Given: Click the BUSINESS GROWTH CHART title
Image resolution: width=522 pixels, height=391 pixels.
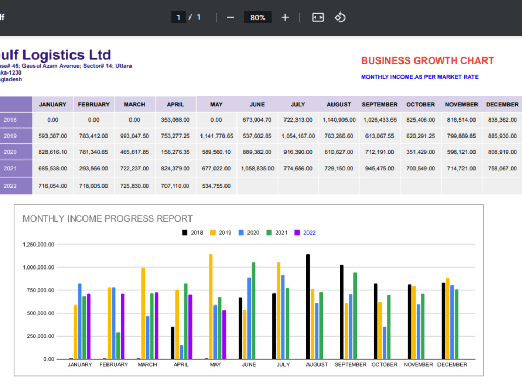Looking at the screenshot, I should 428,61.
